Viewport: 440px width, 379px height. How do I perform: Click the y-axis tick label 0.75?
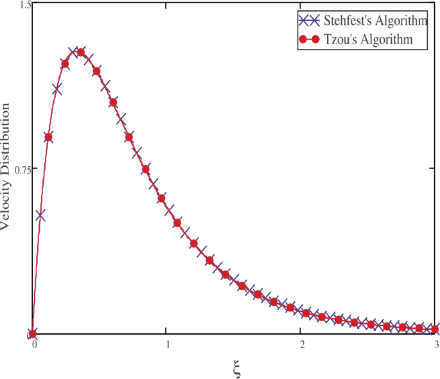[22, 170]
